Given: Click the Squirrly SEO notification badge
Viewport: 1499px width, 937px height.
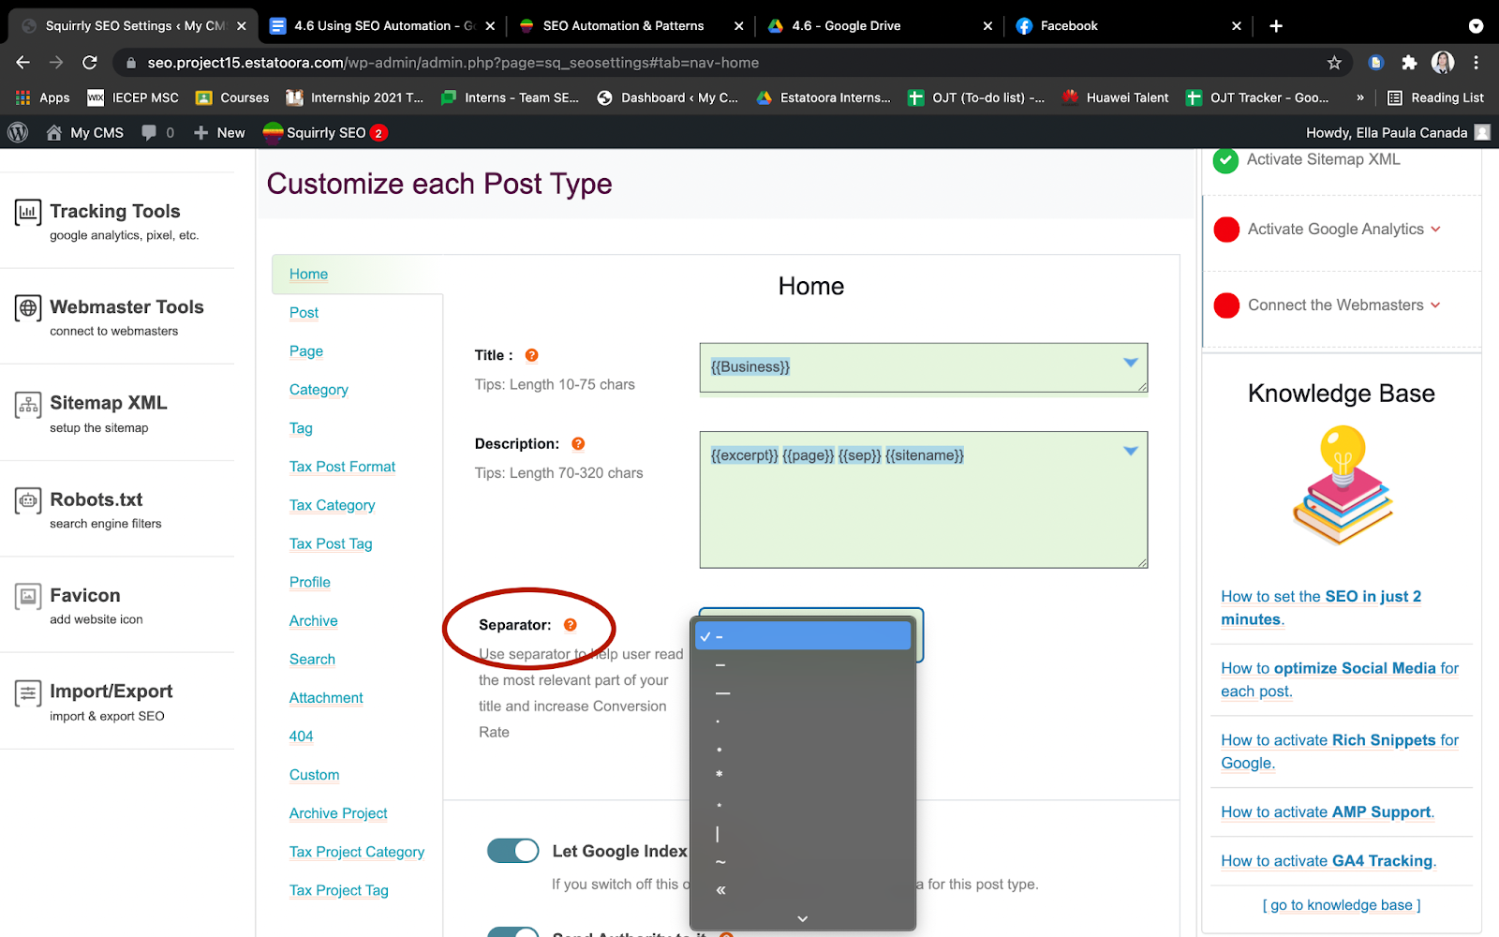Looking at the screenshot, I should 378,133.
